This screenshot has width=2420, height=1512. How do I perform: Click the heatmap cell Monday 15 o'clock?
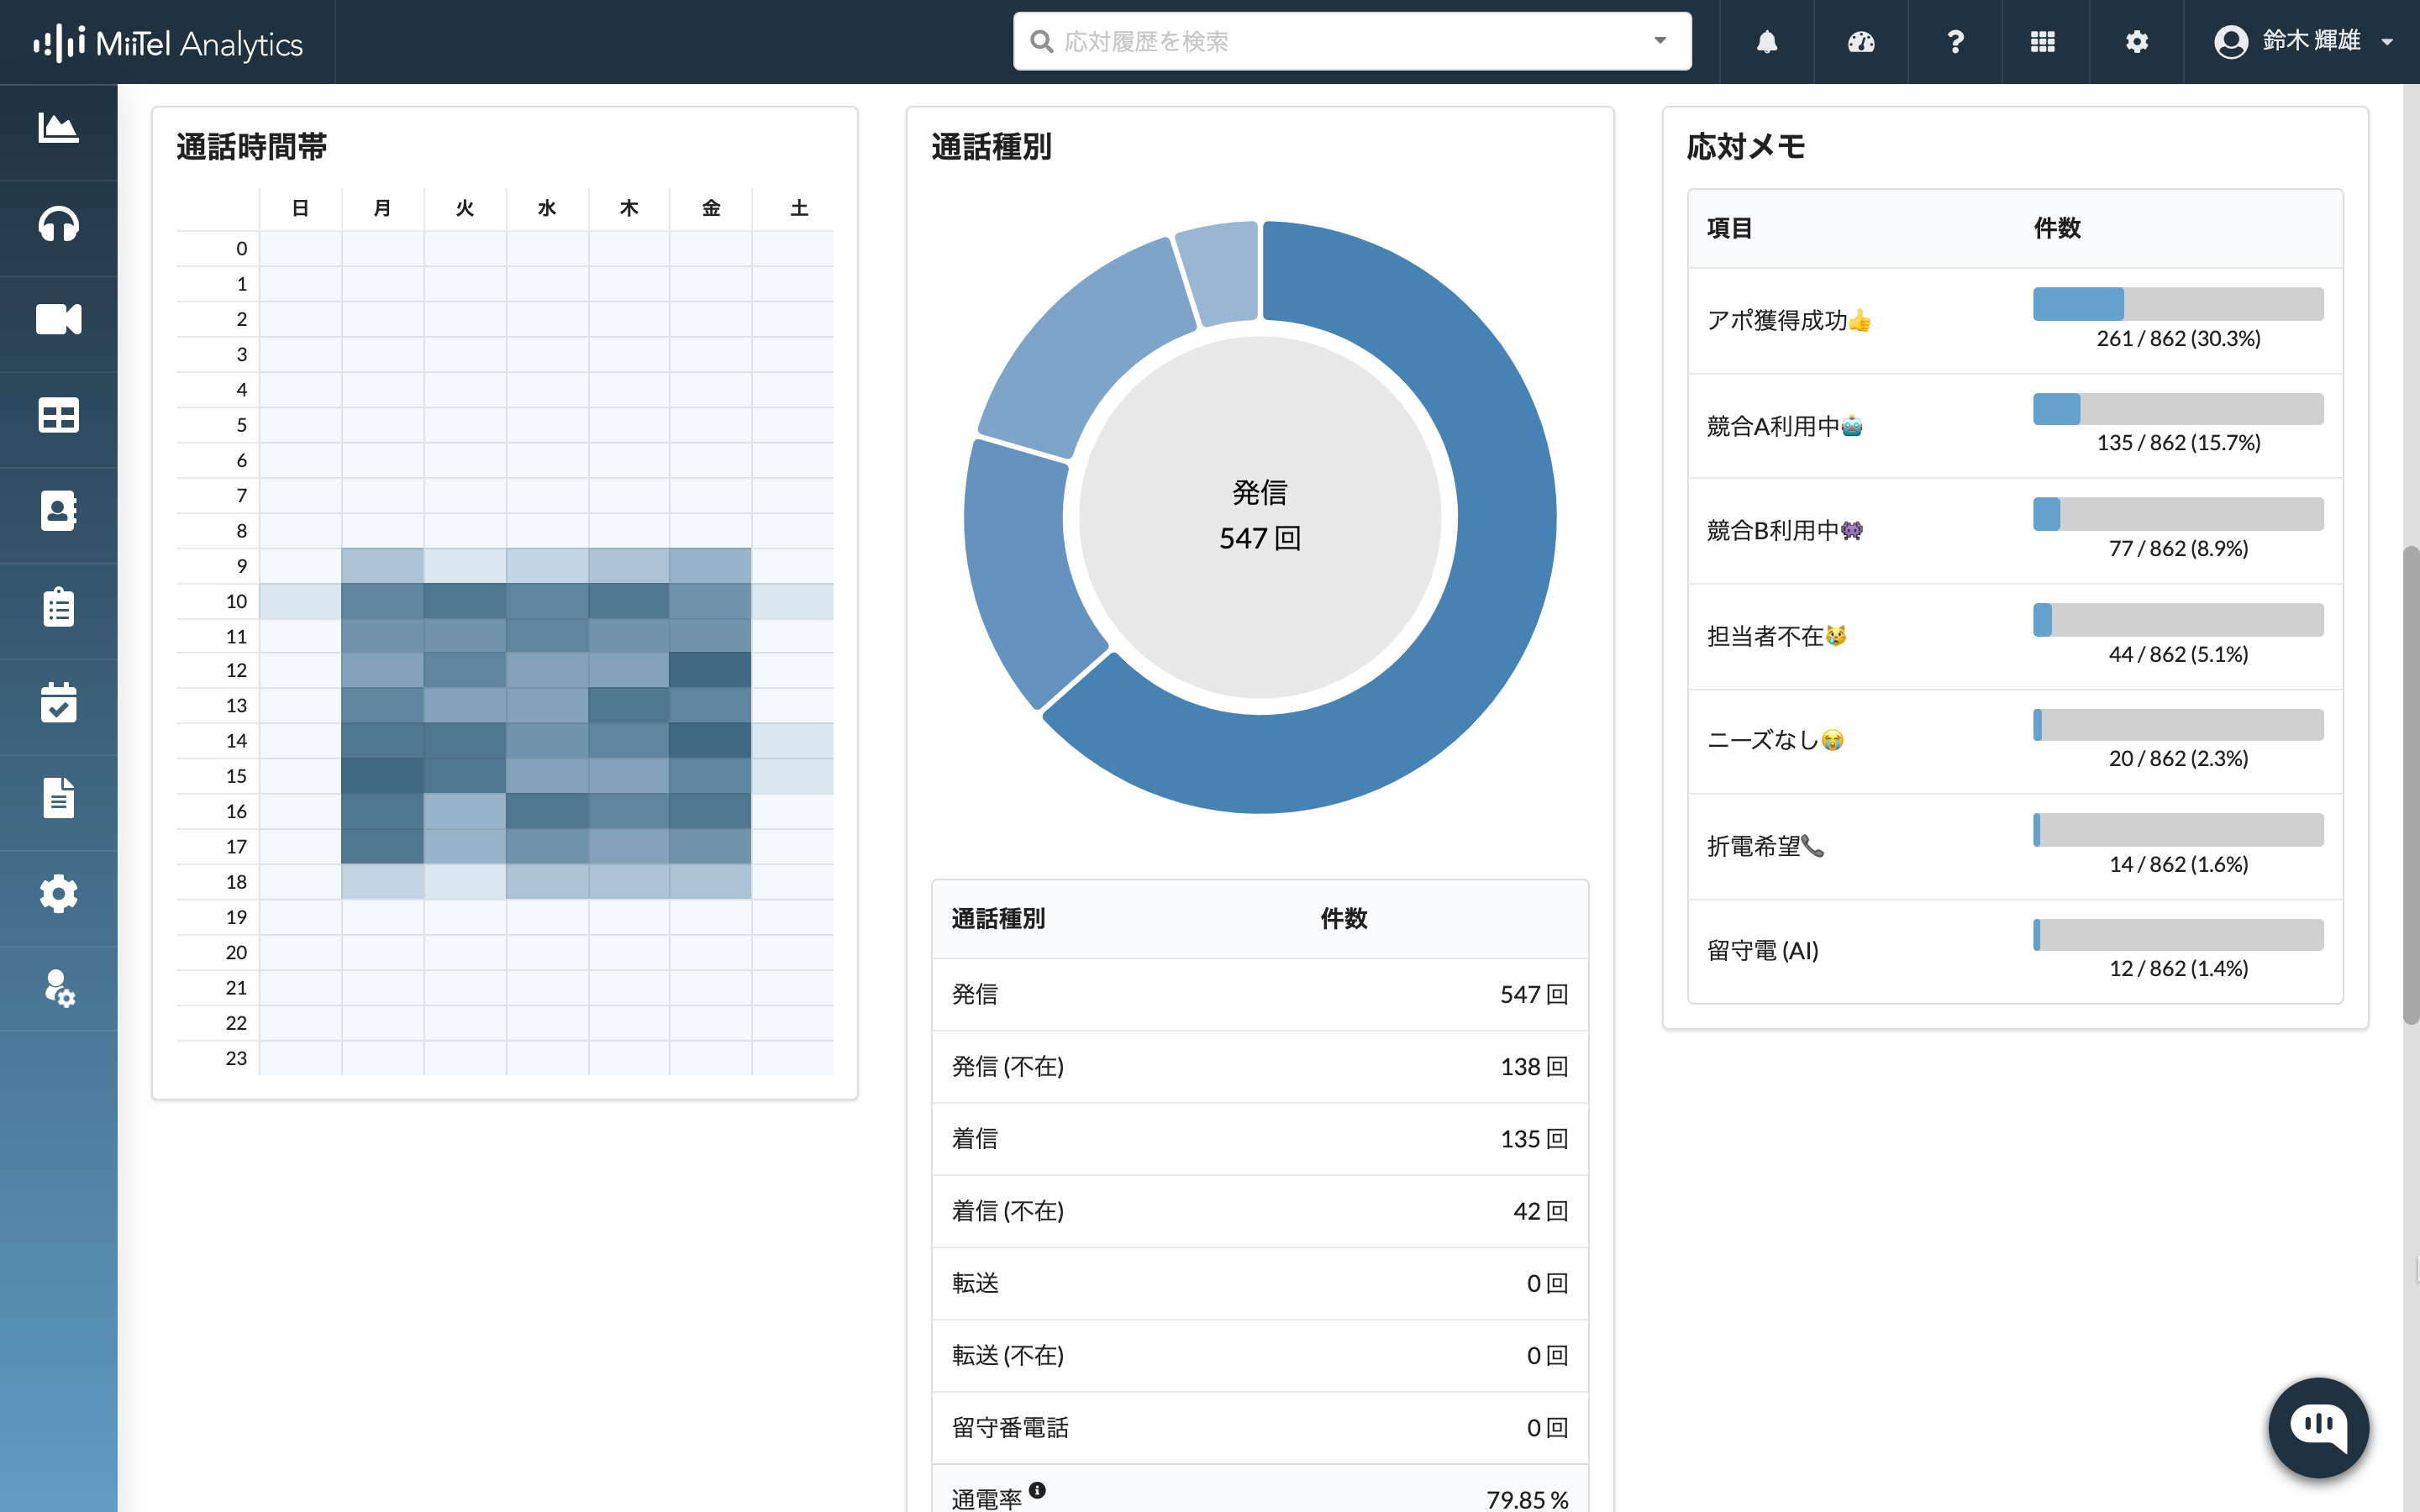click(x=382, y=776)
